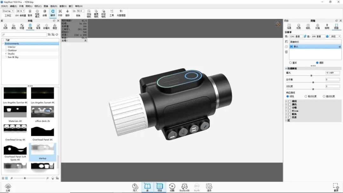Add a new camera with 添加相机
Screen dimensions: 343x193
[x=89, y=12]
